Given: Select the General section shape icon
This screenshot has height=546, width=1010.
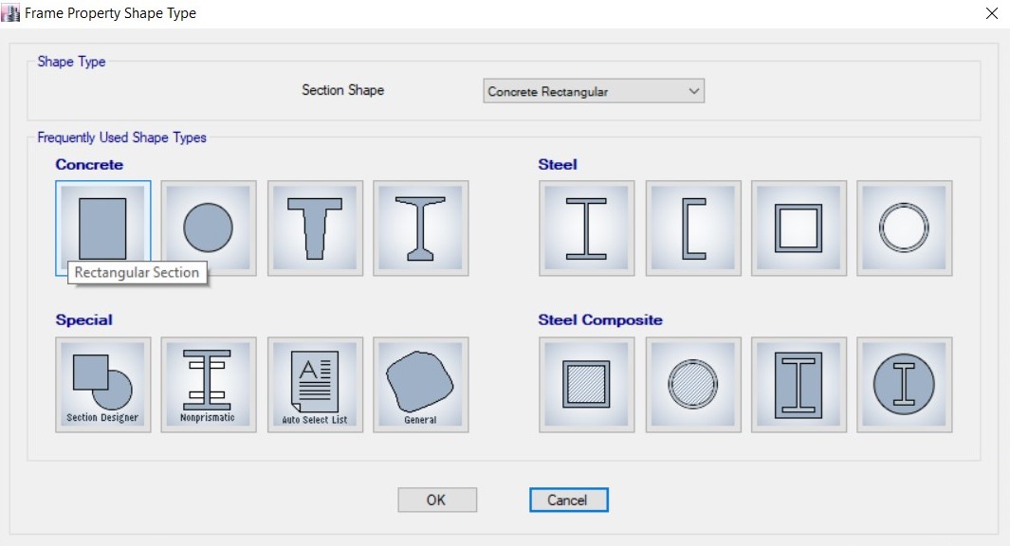Looking at the screenshot, I should (420, 384).
